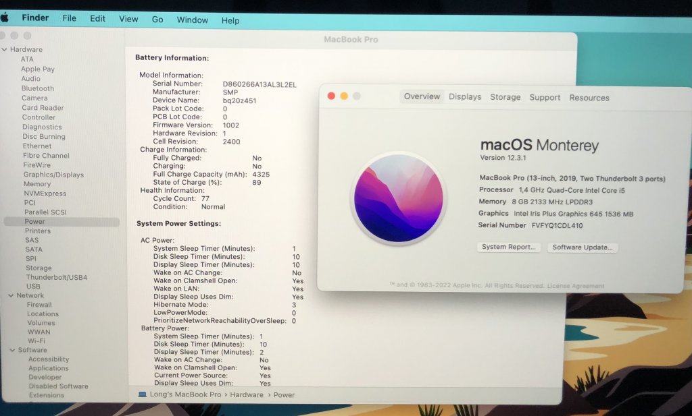Select Audio in the sidebar
The image size is (692, 416).
(x=31, y=78)
